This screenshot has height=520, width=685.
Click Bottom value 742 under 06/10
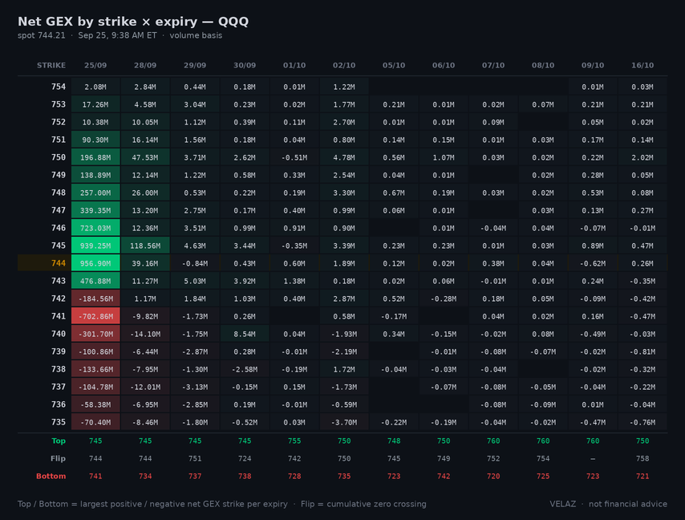point(444,477)
